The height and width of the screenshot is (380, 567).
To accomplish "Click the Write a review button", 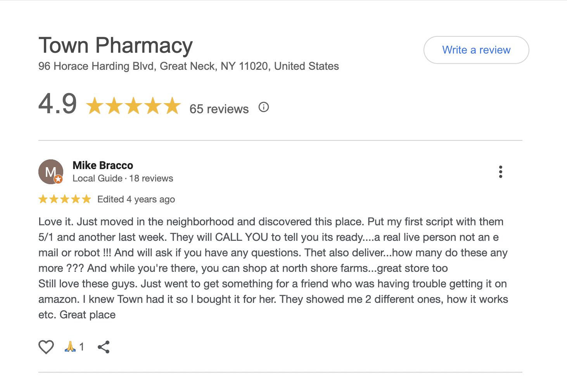I will click(x=476, y=50).
